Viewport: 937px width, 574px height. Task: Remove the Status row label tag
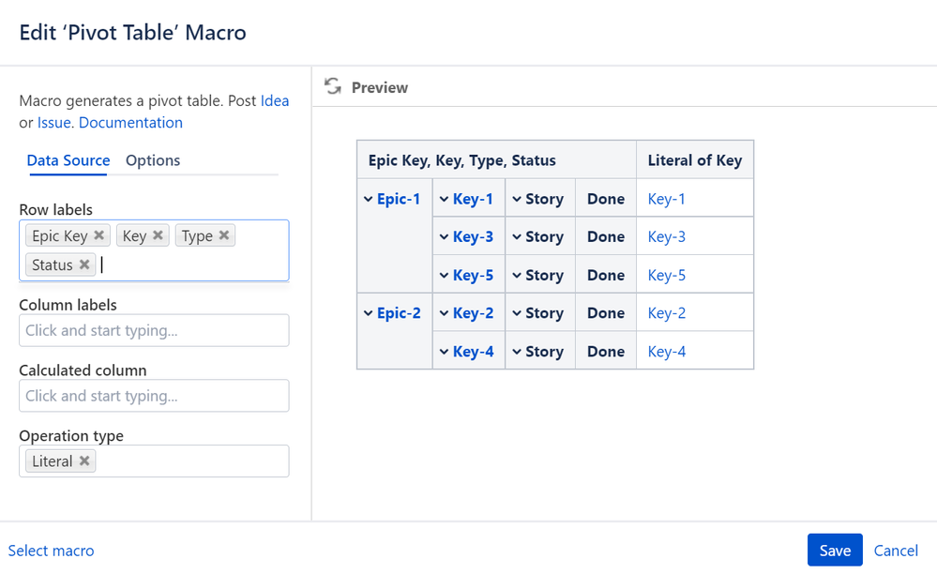click(x=84, y=264)
